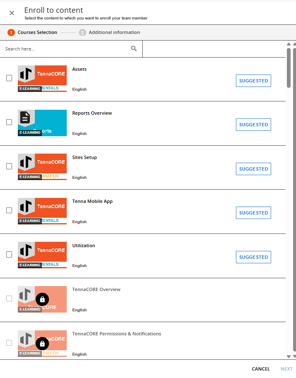Click the Assets course TennaCORE thumbnail
The image size is (296, 378).
[42, 79]
